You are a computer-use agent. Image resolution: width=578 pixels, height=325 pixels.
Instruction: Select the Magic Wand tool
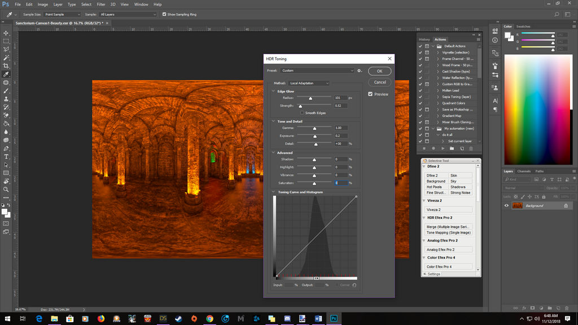(x=6, y=58)
